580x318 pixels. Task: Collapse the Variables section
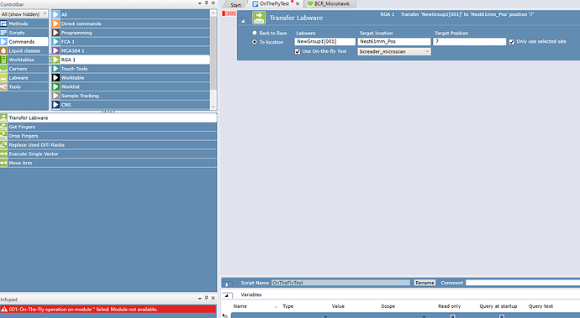(x=227, y=295)
